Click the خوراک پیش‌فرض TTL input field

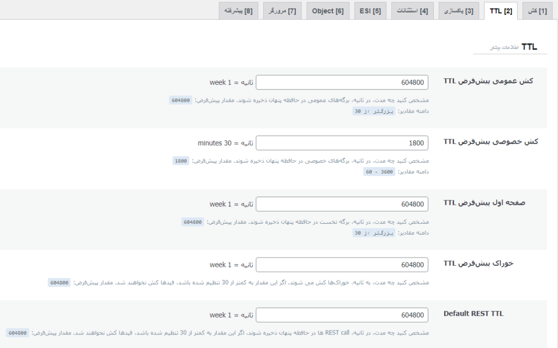(x=342, y=265)
